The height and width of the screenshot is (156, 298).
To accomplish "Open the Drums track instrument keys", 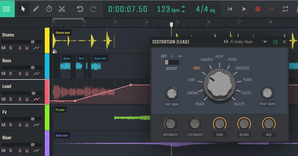I will pyautogui.click(x=27, y=48).
